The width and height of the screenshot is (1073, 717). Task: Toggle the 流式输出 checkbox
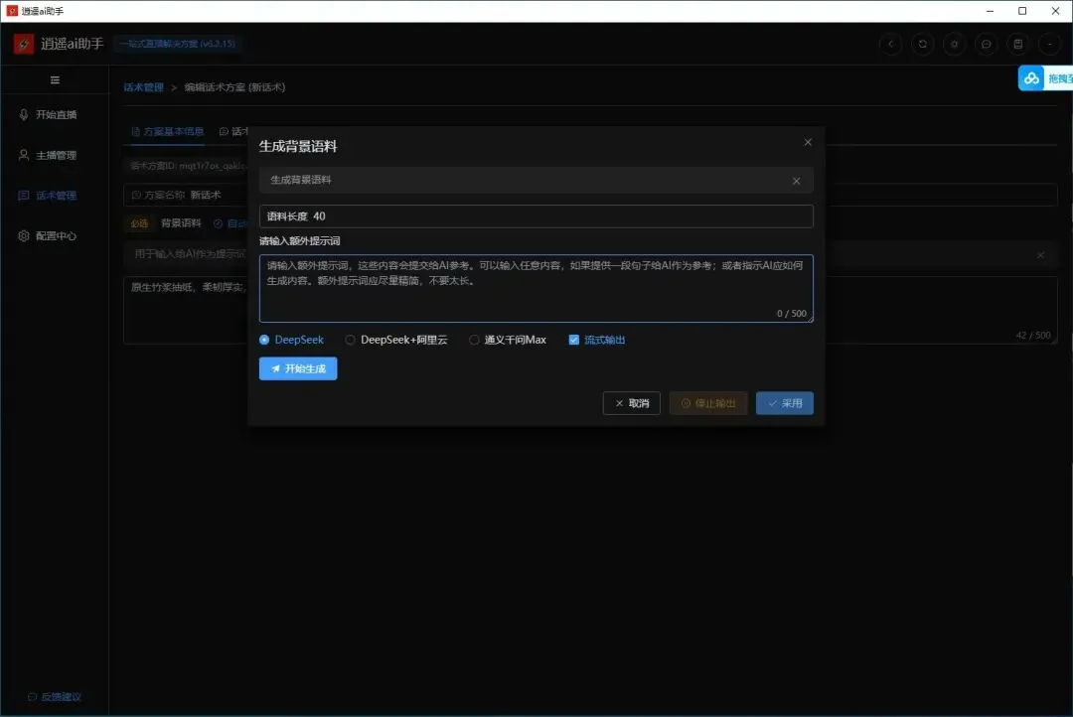597,340
